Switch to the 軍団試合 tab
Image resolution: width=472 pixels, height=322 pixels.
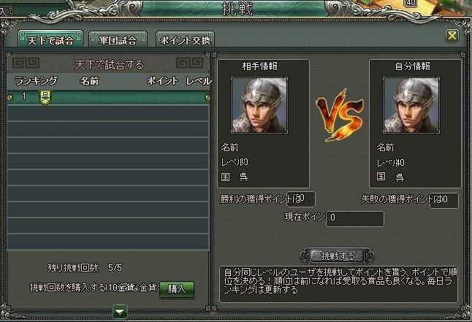pyautogui.click(x=118, y=39)
